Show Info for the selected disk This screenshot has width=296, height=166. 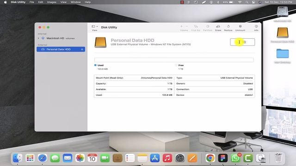pos(256,28)
